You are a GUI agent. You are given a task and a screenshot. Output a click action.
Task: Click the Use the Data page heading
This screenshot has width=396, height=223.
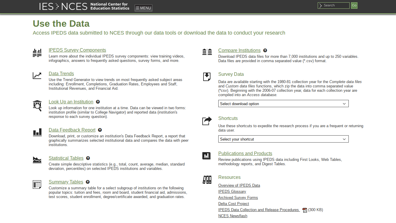click(61, 24)
